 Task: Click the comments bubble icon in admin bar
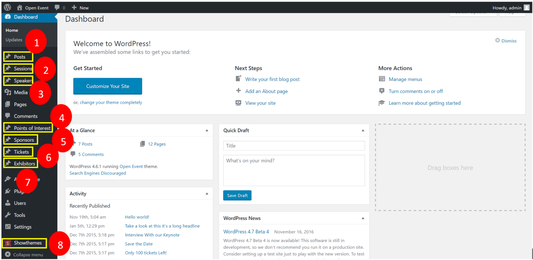pos(57,7)
